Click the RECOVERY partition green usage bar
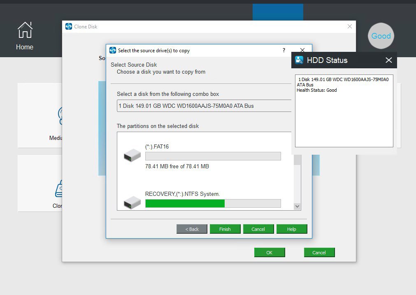Viewport: 416px width, 295px height. click(x=185, y=204)
